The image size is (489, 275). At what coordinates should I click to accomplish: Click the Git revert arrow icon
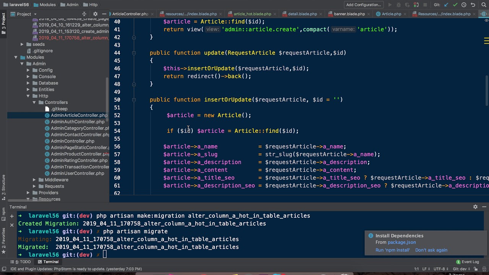point(473,5)
